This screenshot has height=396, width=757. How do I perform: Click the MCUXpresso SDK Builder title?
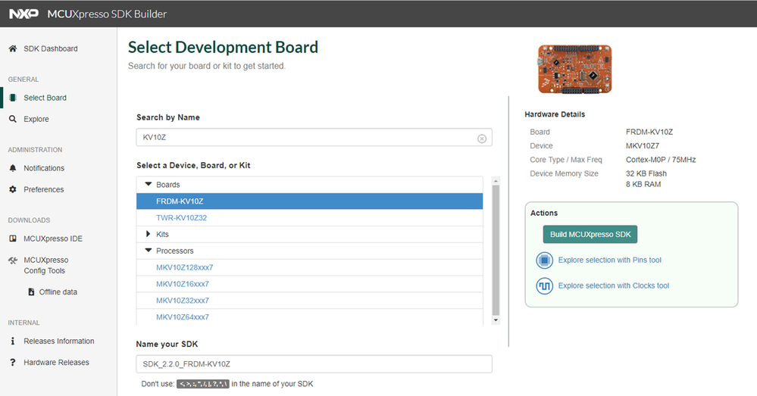tap(107, 14)
